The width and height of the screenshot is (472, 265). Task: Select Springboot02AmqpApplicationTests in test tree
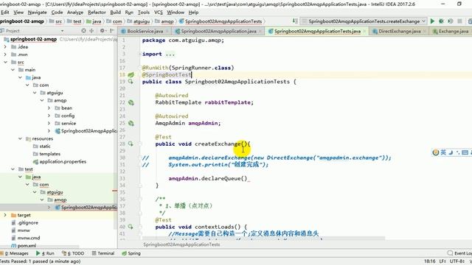tap(86, 208)
